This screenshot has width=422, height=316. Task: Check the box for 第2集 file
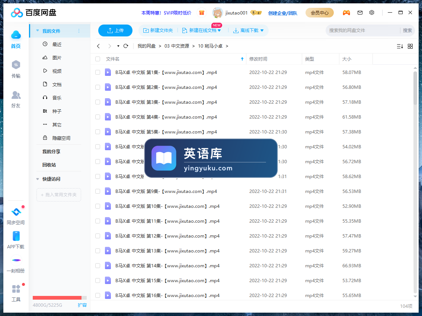(x=98, y=87)
